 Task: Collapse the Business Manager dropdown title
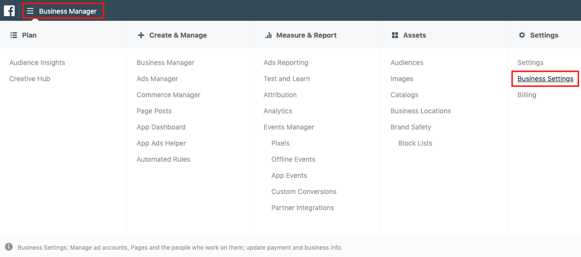[68, 11]
